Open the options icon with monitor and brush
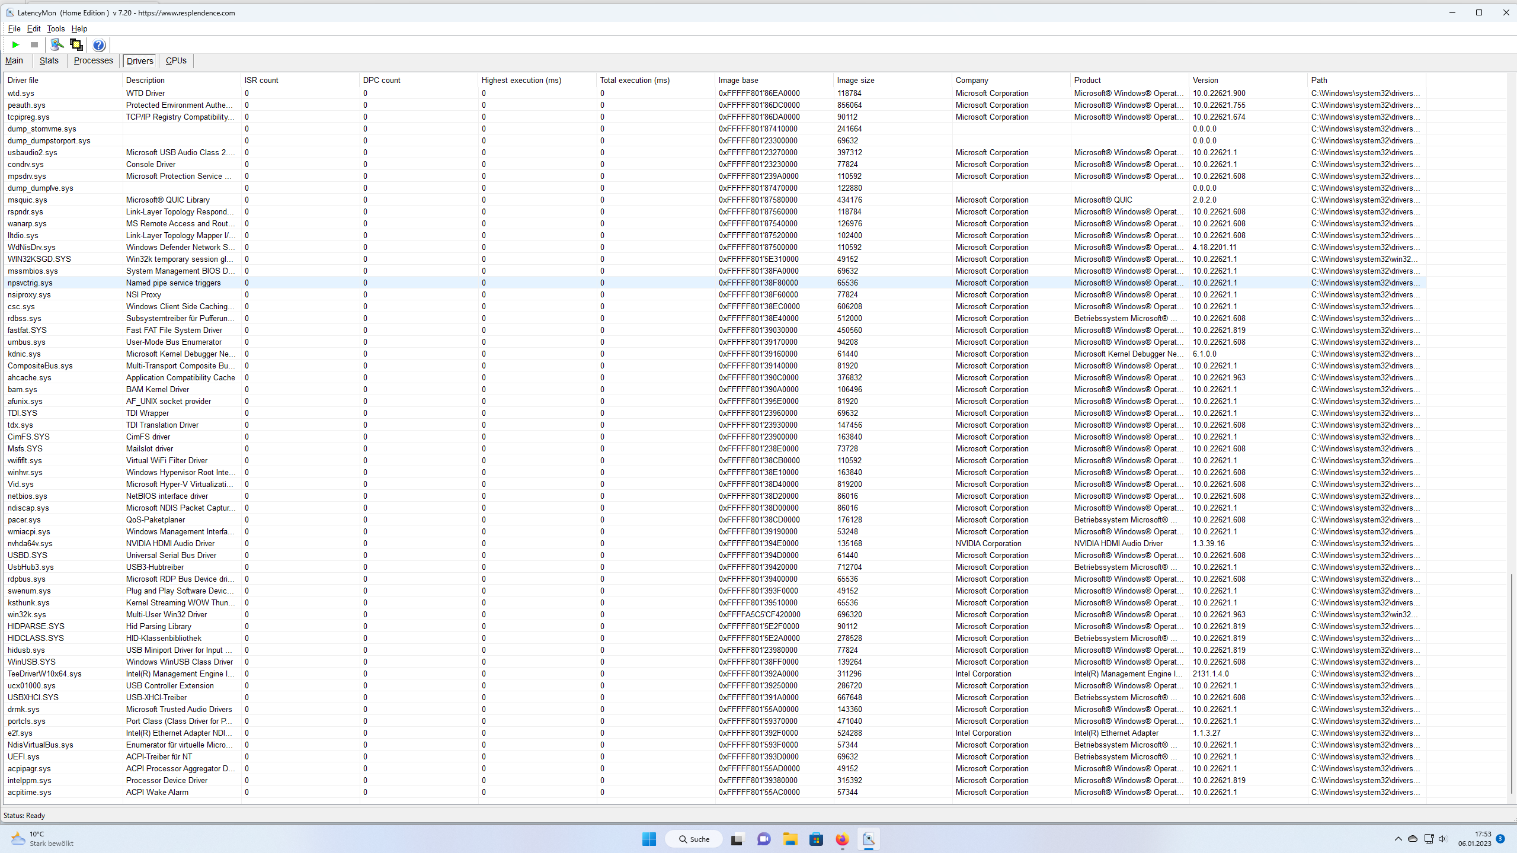The width and height of the screenshot is (1517, 853). click(x=57, y=44)
